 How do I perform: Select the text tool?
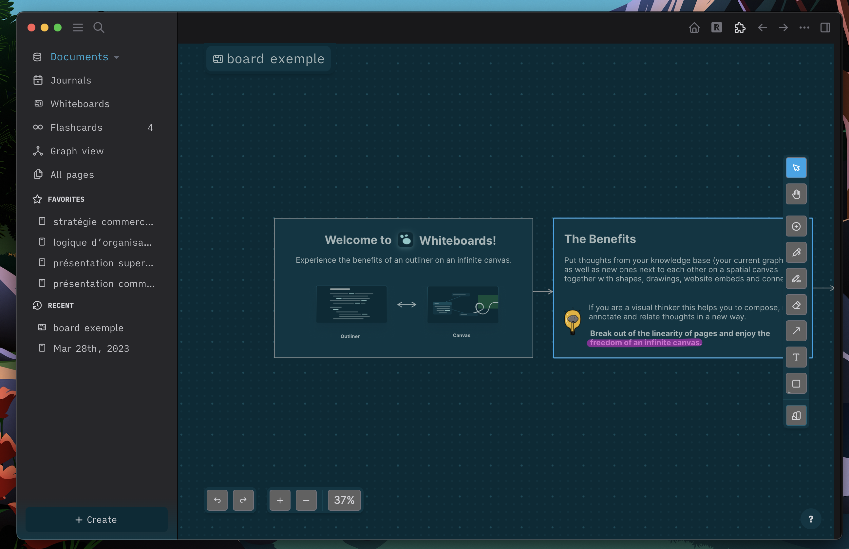(x=796, y=357)
